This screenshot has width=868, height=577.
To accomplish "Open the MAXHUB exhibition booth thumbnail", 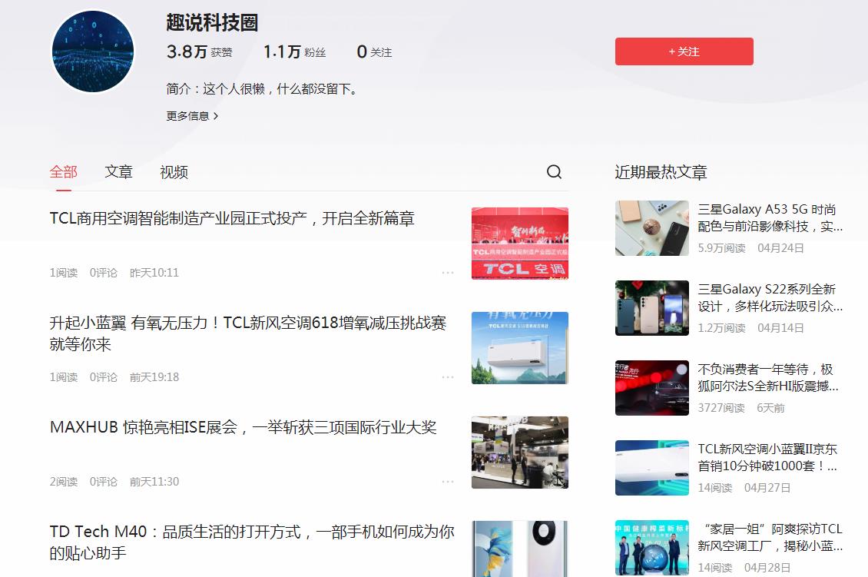I will point(520,453).
